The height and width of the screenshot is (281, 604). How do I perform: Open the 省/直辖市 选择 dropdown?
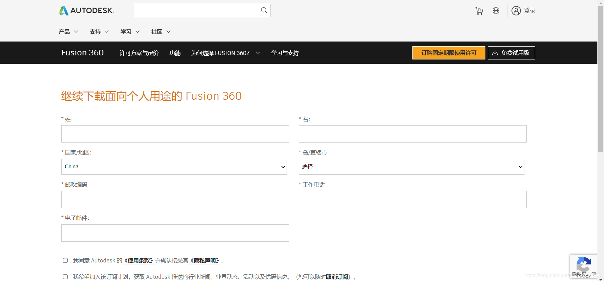click(x=411, y=167)
